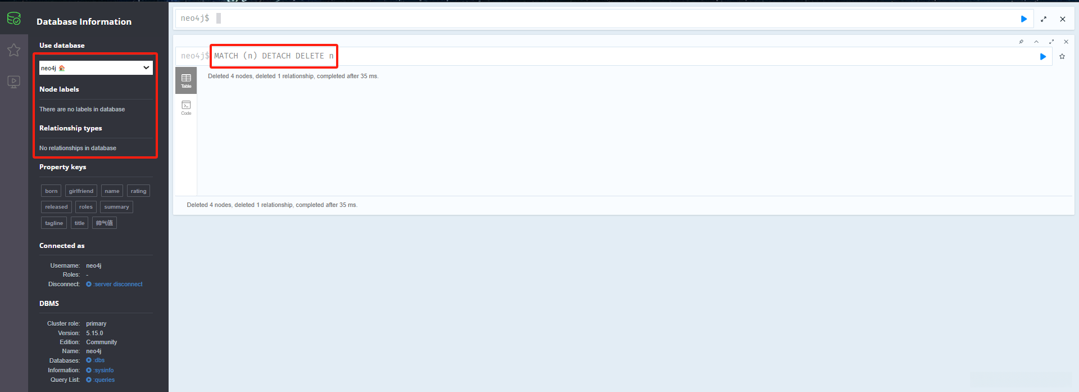Click the Database Information heading

pyautogui.click(x=84, y=21)
